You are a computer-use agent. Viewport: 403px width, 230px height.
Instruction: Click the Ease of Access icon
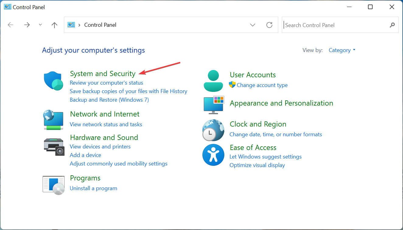pos(213,155)
